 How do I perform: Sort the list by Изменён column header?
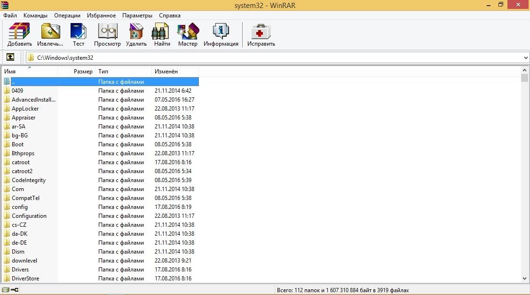[x=175, y=72]
